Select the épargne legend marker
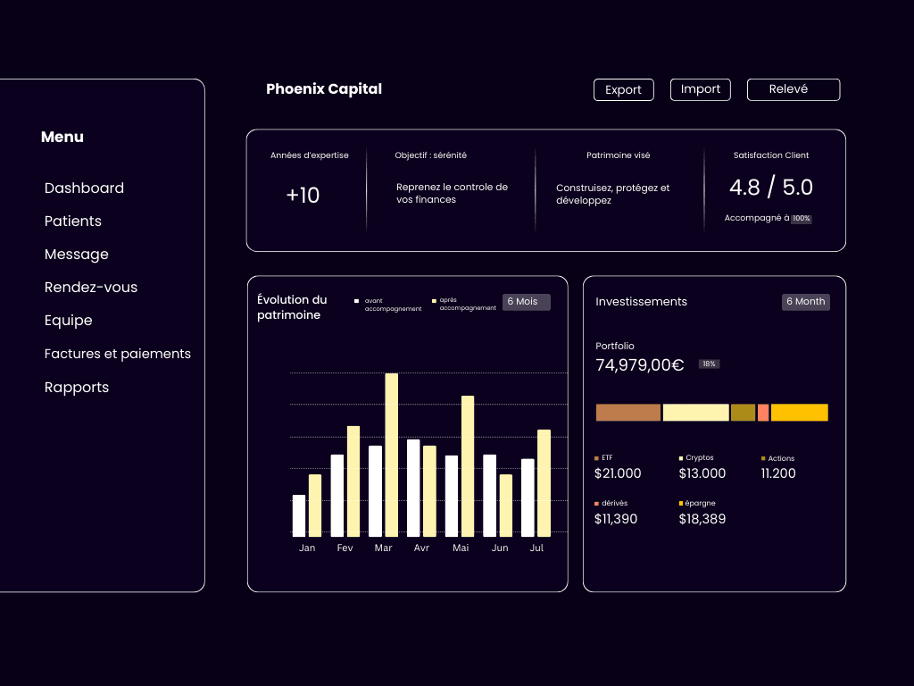This screenshot has height=686, width=914. [681, 503]
